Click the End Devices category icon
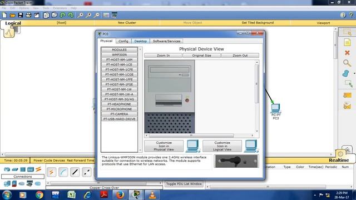 click(7, 183)
